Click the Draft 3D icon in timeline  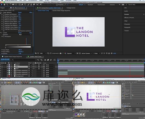click(42, 60)
